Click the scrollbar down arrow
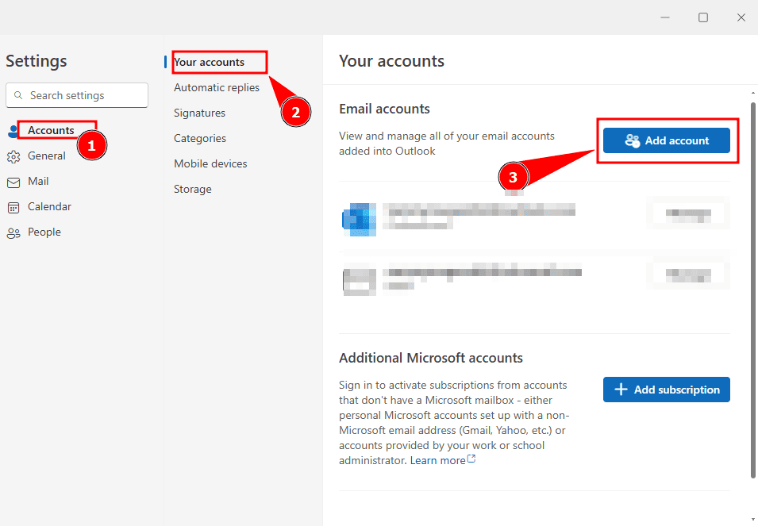 752,520
